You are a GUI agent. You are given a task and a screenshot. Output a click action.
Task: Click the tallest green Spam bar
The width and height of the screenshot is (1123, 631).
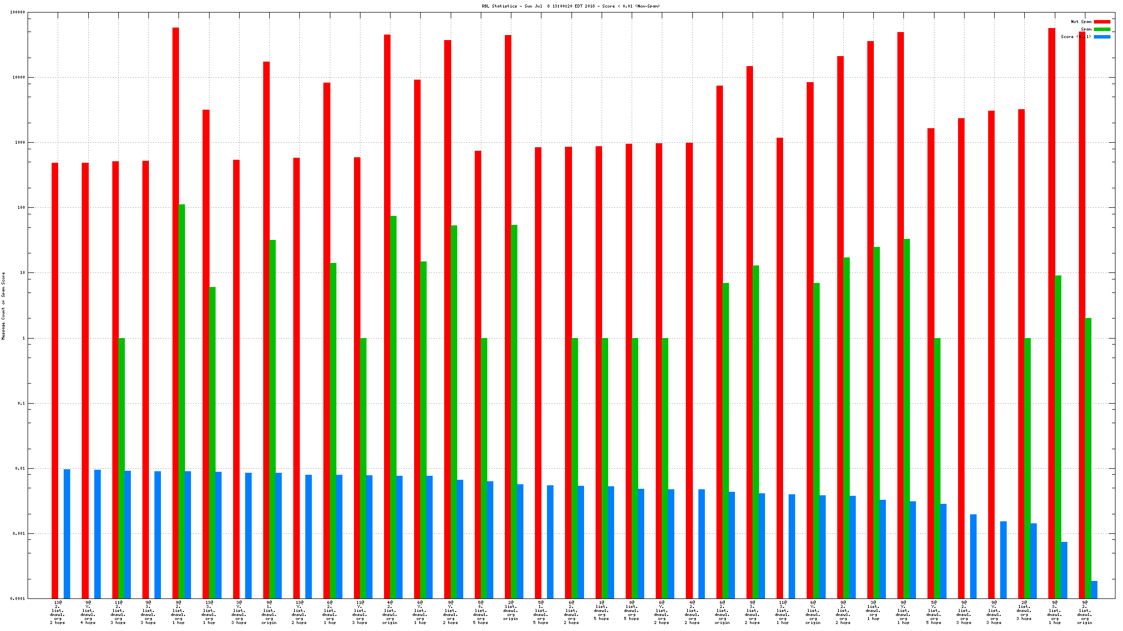181,401
